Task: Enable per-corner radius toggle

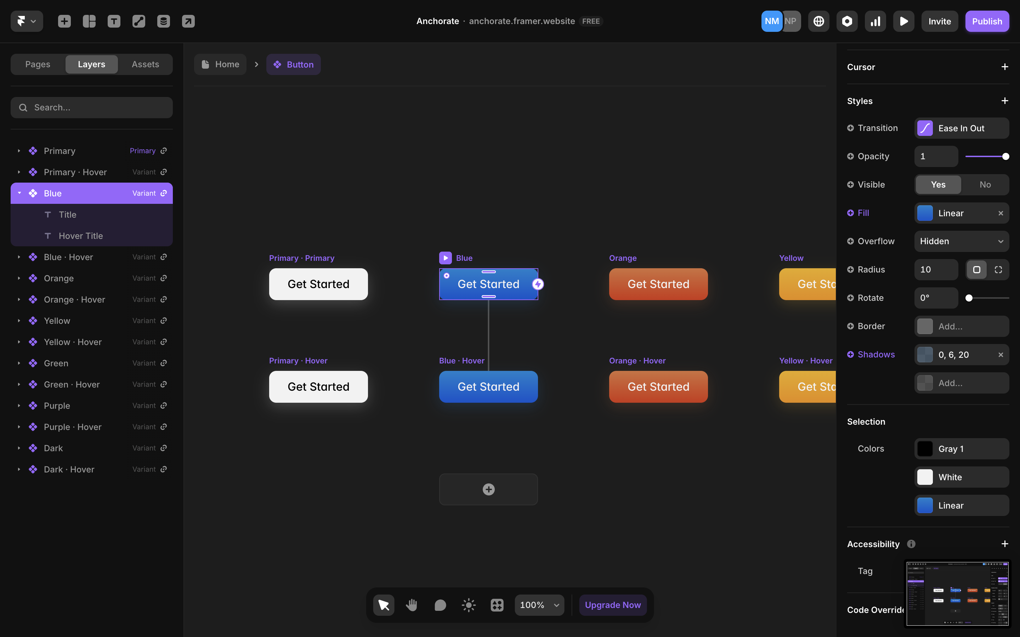Action: [998, 270]
